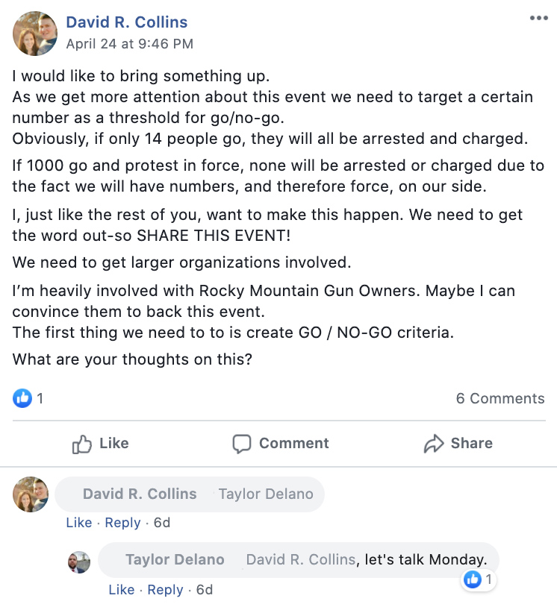Open David R. Collins profile from post header
557x613 pixels.
pyautogui.click(x=126, y=22)
